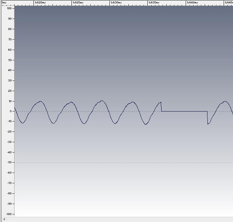Click the 1s630ms mark on time ruler

click(116, 2)
